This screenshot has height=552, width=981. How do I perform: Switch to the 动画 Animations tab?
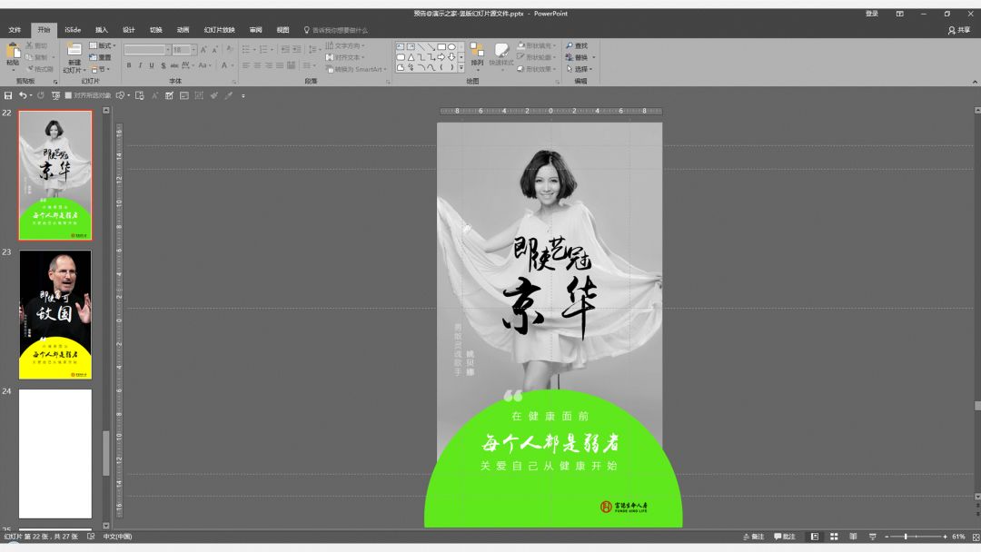(183, 30)
